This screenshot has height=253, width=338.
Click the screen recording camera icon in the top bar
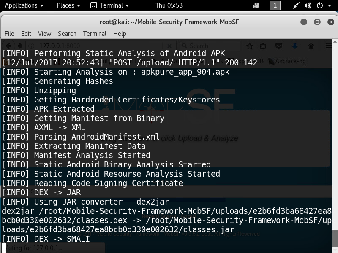pyautogui.click(x=256, y=5)
